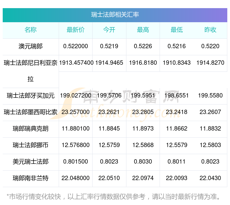Click the value 198.6551
This screenshot has height=205, width=230.
click(177, 96)
